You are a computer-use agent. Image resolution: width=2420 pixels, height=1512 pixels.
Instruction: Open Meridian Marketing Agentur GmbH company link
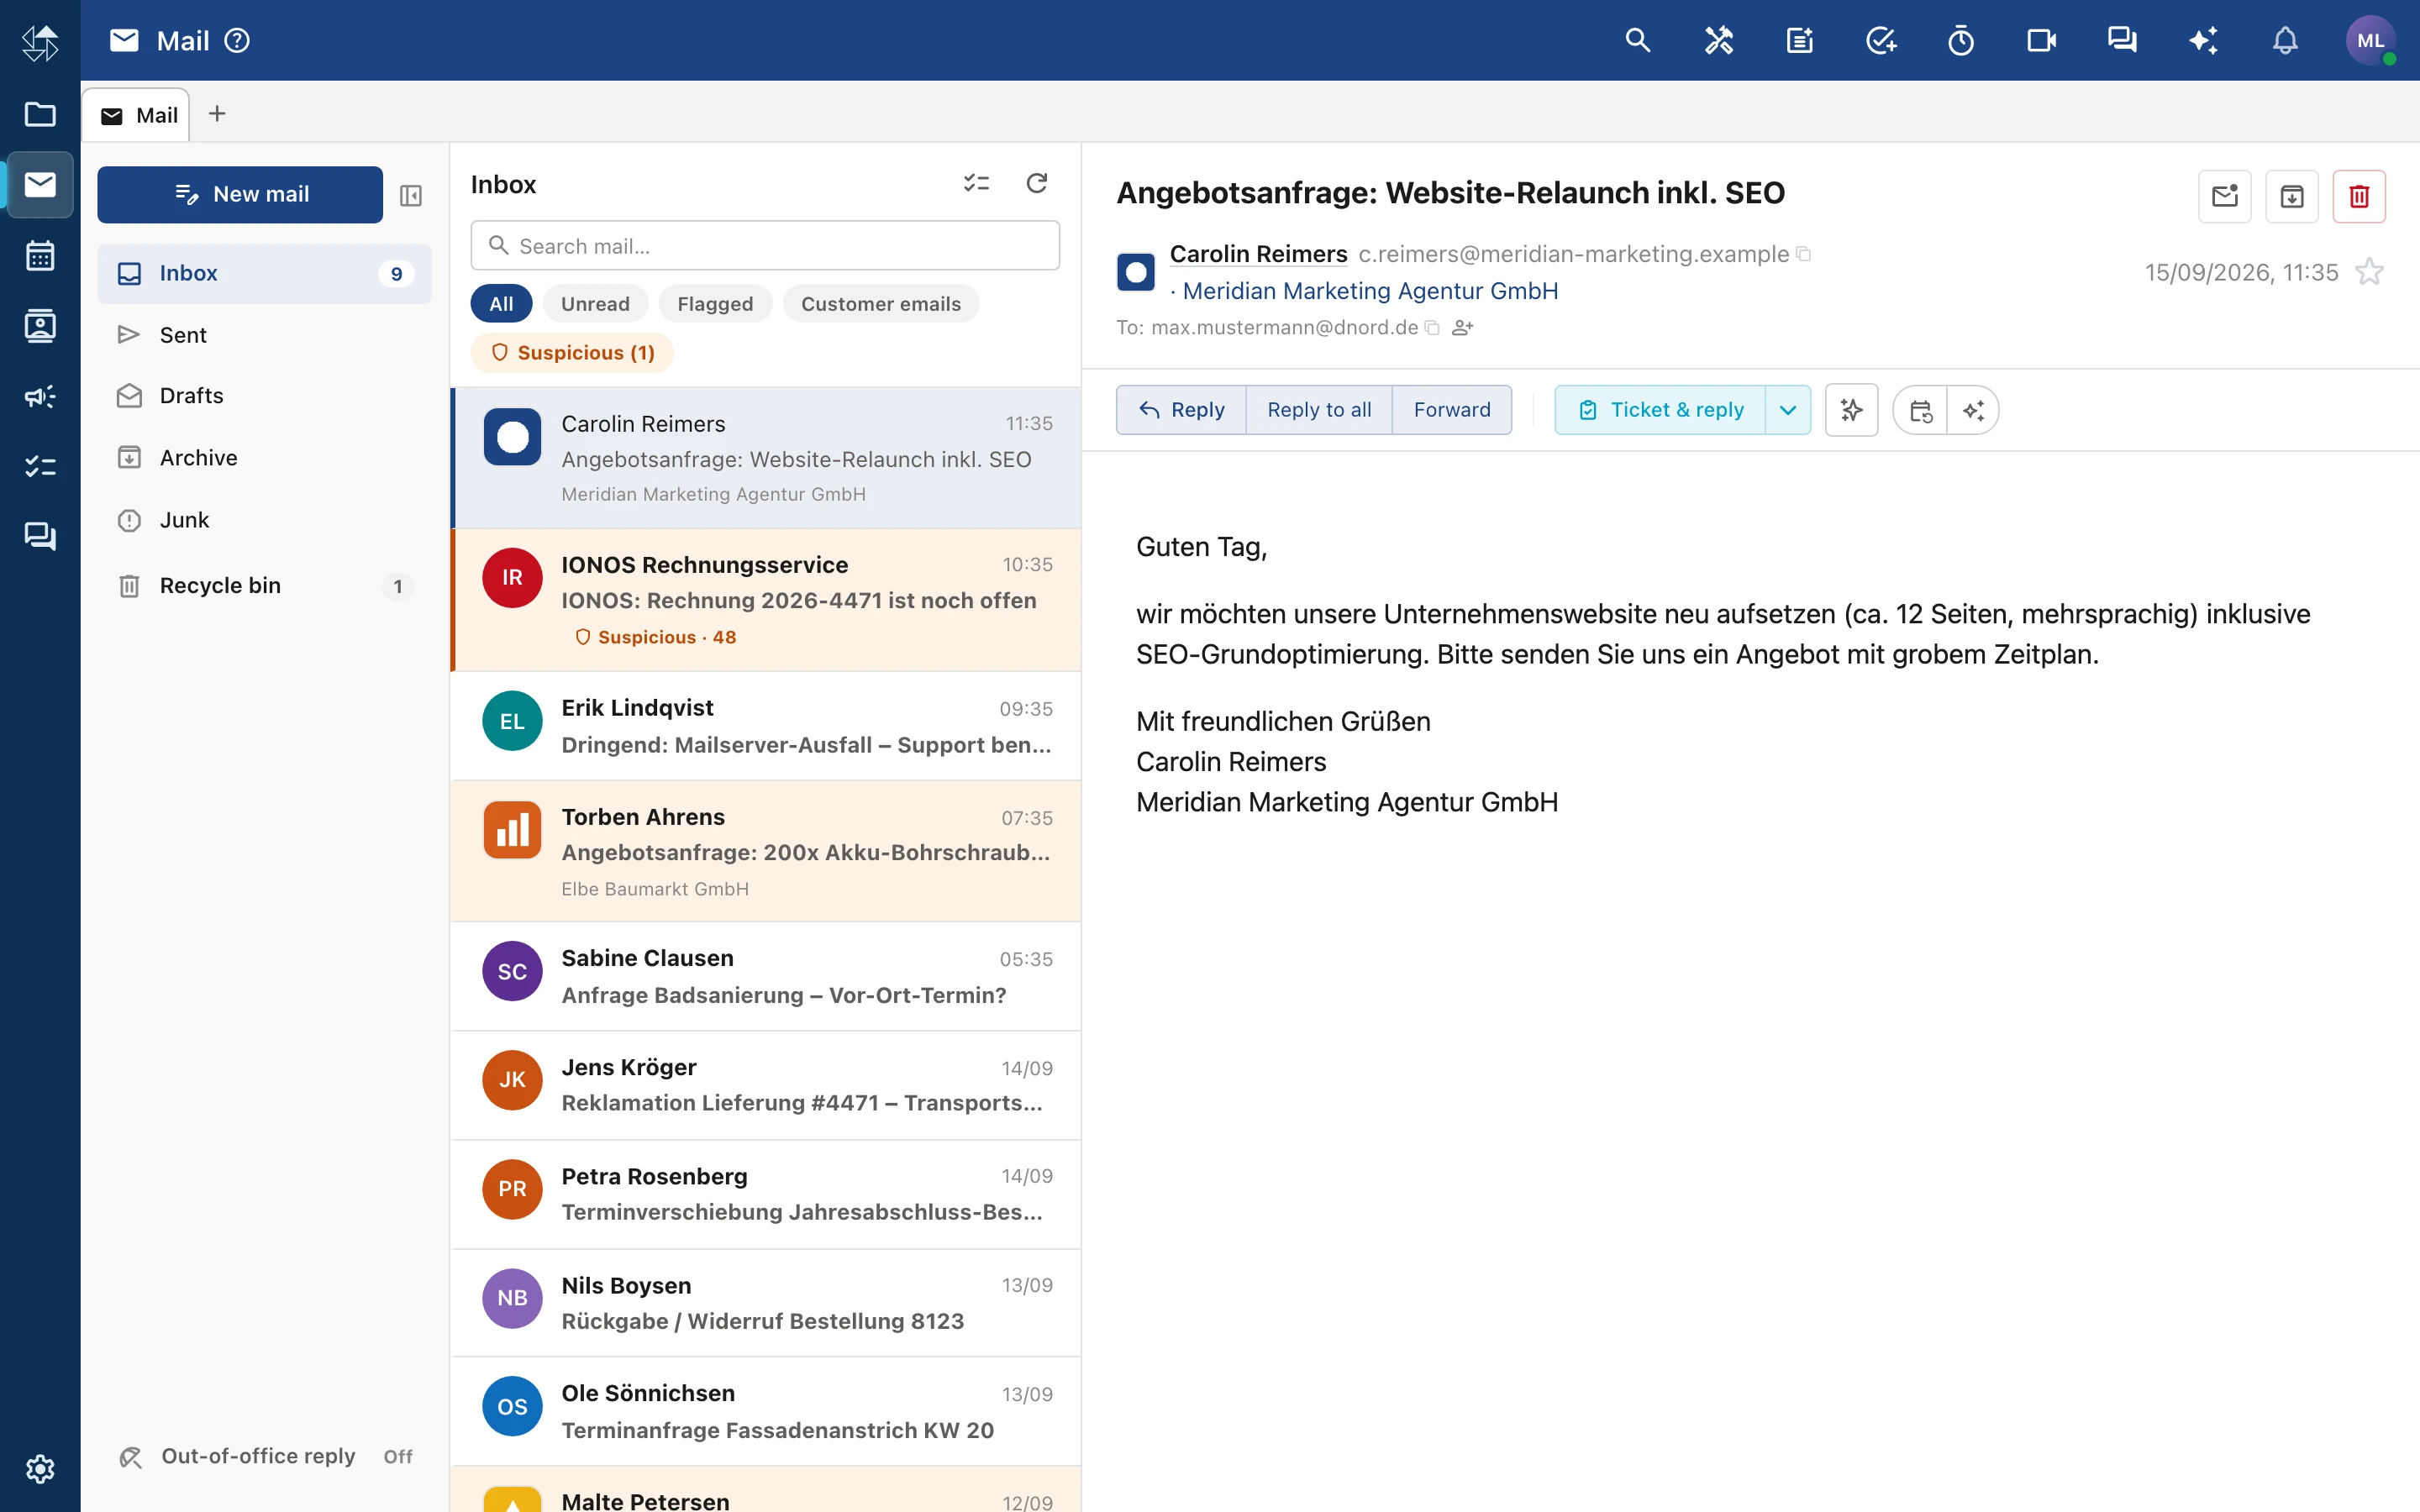point(1370,291)
